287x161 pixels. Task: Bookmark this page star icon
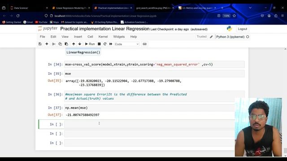(x=234, y=16)
